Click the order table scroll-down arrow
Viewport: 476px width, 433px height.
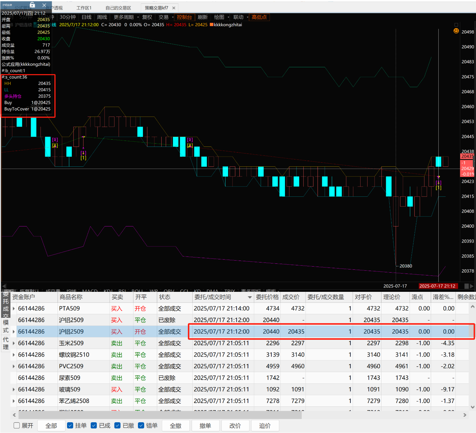click(x=473, y=407)
